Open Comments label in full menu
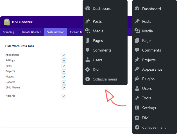The height and width of the screenshot is (134, 177). (x=151, y=50)
